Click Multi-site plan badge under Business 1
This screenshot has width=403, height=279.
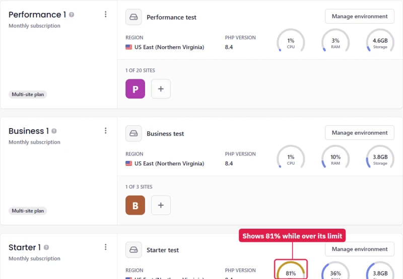(28, 211)
